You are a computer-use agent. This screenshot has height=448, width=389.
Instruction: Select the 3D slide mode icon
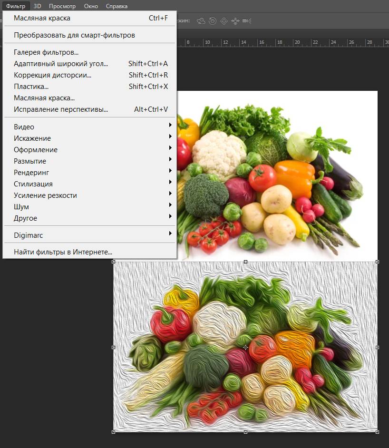coord(235,21)
